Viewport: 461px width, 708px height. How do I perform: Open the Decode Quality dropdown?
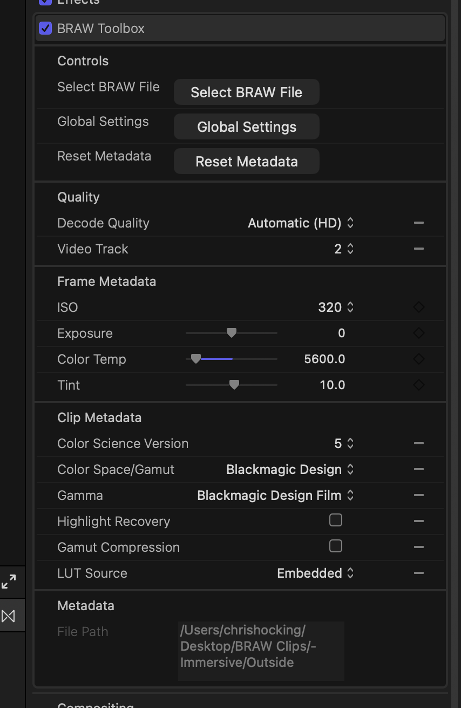[301, 223]
